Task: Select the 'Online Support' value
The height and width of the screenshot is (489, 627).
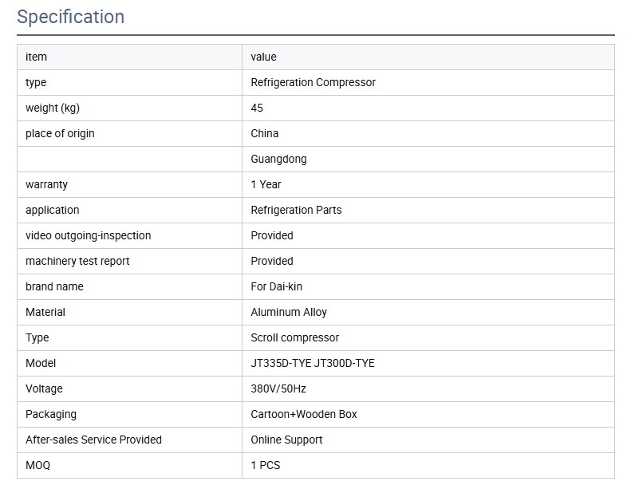Action: [x=286, y=440]
